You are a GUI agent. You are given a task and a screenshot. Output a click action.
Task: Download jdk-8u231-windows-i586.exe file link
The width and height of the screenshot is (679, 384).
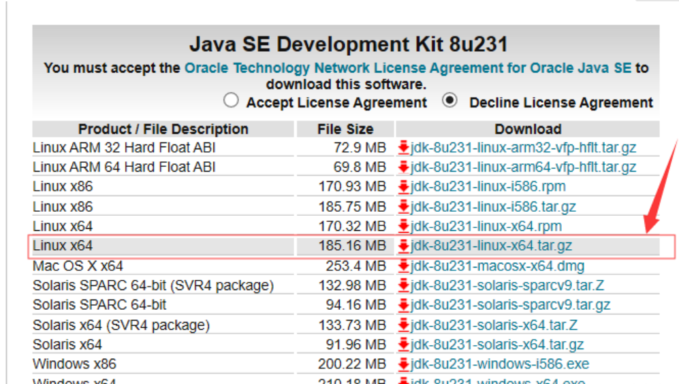point(500,364)
